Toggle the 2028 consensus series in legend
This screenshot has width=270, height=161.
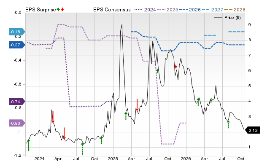point(235,10)
